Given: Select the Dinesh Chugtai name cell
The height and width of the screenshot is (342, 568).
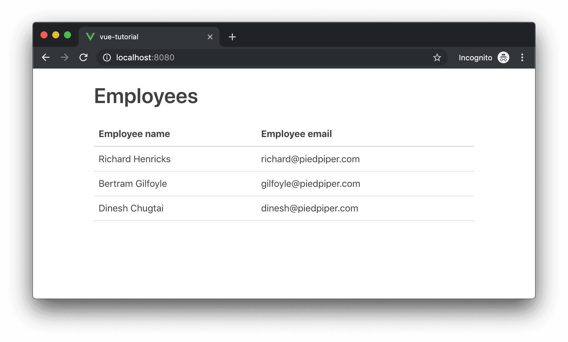Looking at the screenshot, I should (131, 208).
